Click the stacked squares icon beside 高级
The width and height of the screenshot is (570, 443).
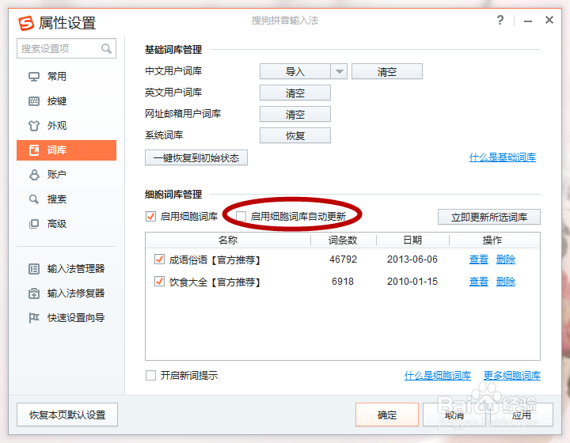pyautogui.click(x=34, y=224)
